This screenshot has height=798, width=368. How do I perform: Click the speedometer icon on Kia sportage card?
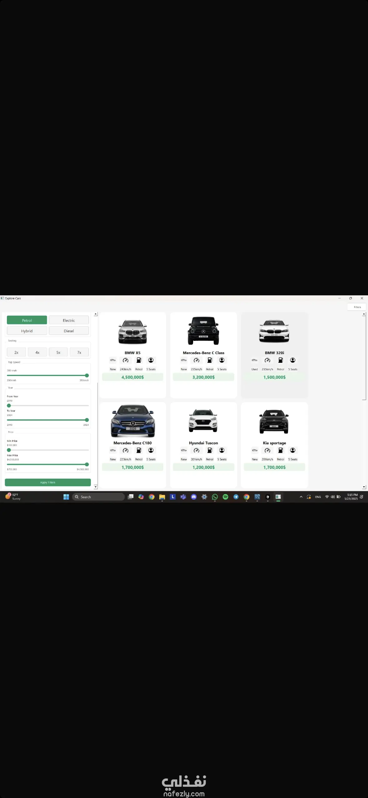(x=267, y=450)
